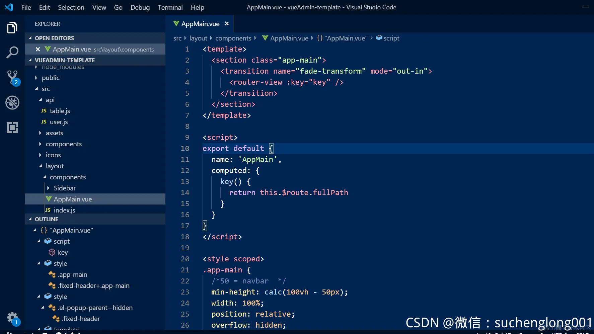
Task: Collapse the OPEN EDITORS section
Action: [95, 38]
